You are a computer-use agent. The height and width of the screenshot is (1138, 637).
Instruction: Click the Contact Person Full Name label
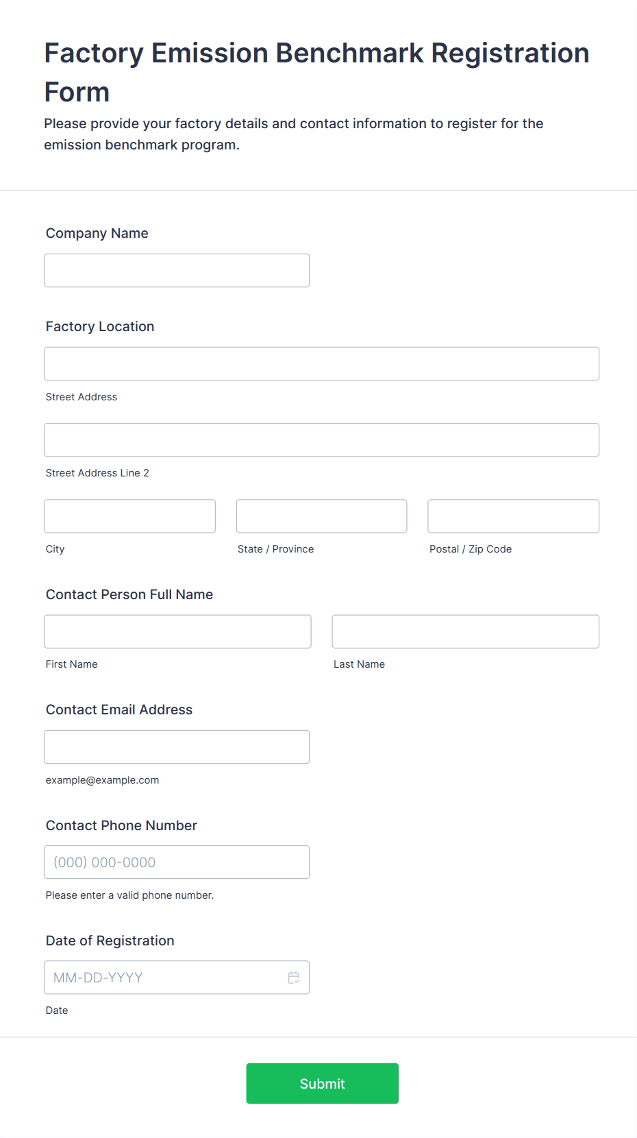pyautogui.click(x=129, y=594)
